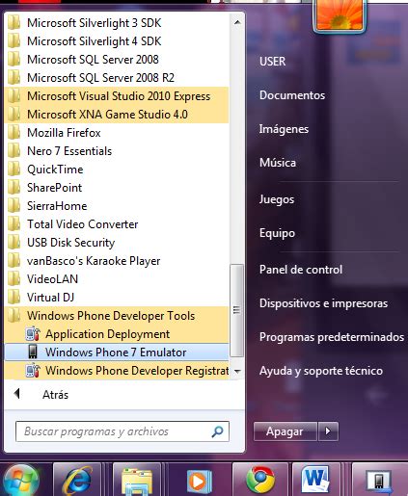Screen dimensions: 408x496
Task: Open the Microsoft SQL Server 2008 folder
Action: 117,60
